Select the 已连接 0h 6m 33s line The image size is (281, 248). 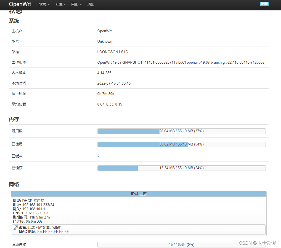[x=28, y=221]
